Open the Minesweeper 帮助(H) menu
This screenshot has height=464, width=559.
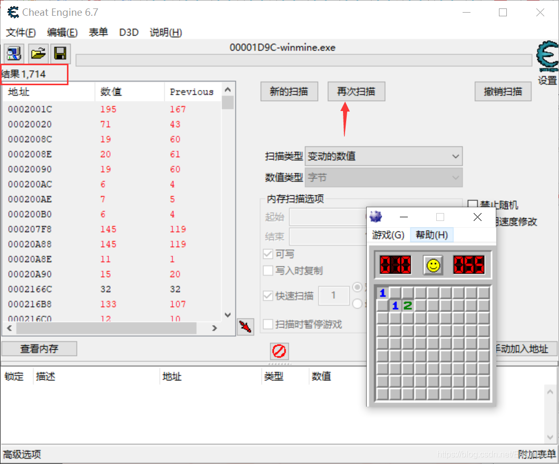[431, 235]
